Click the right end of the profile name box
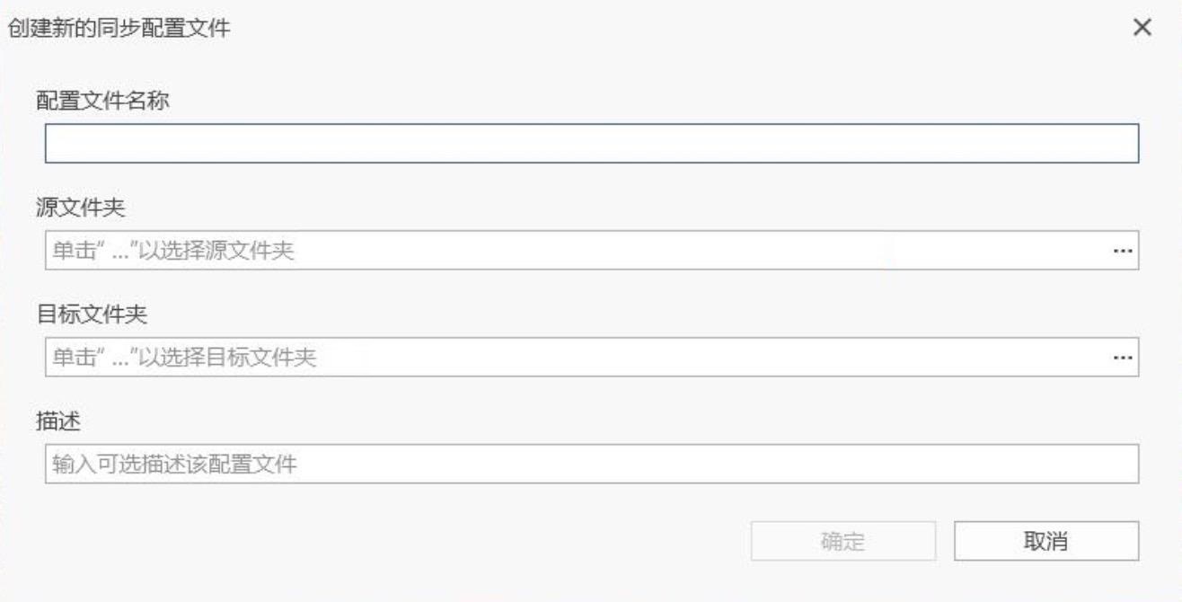The width and height of the screenshot is (1182, 602). [x=1114, y=144]
